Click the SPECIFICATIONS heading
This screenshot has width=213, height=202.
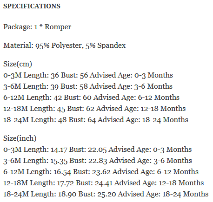coord(32,6)
